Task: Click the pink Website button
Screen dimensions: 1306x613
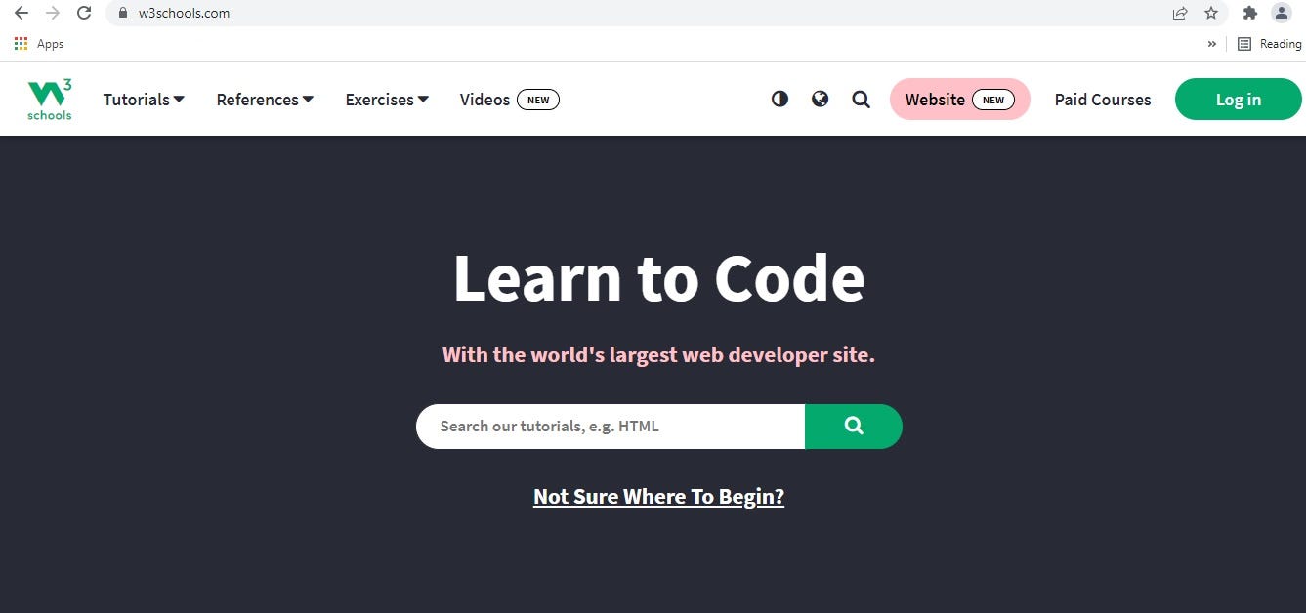Action: pyautogui.click(x=959, y=100)
